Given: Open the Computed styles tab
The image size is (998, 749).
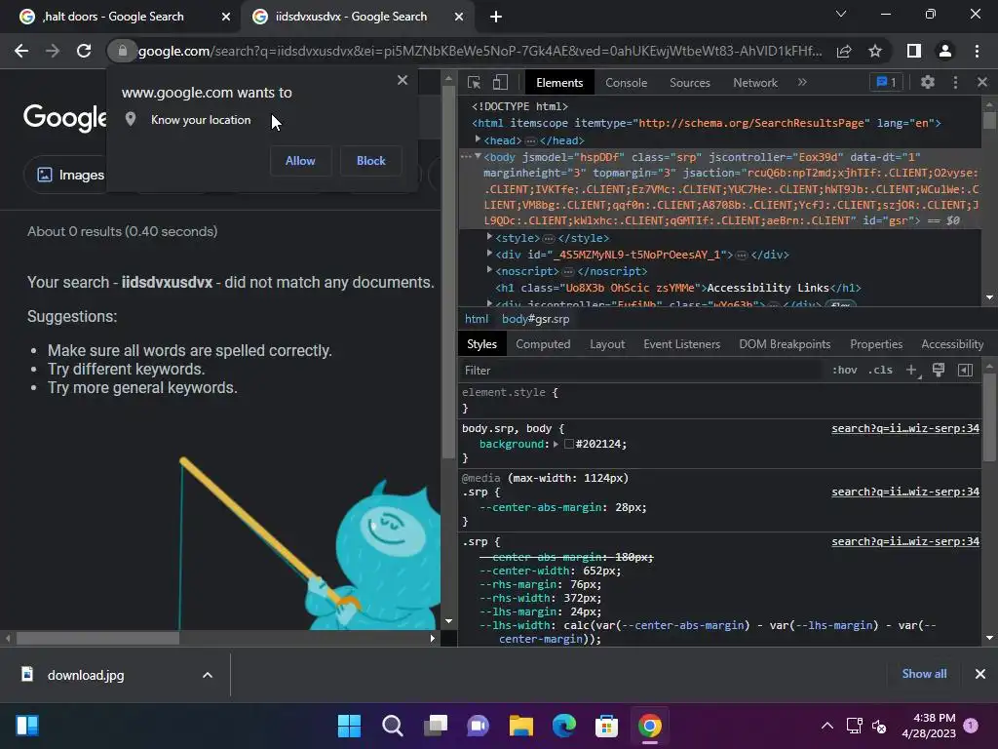Looking at the screenshot, I should pos(543,344).
